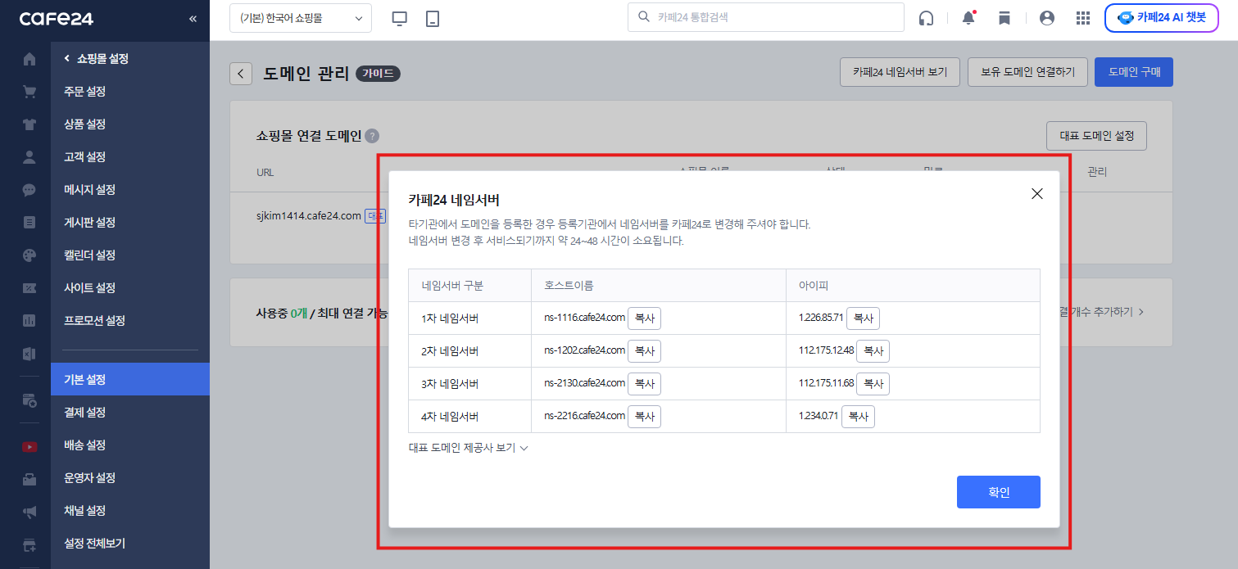Screen dimensions: 1238x569
Task: Copy IP address 1.226.85.71
Action: [863, 318]
